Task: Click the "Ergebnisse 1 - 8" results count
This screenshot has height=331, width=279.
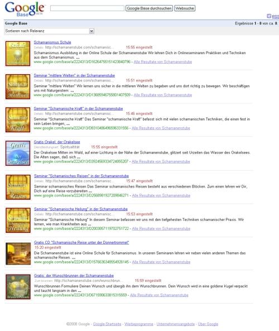Action: tap(256, 23)
